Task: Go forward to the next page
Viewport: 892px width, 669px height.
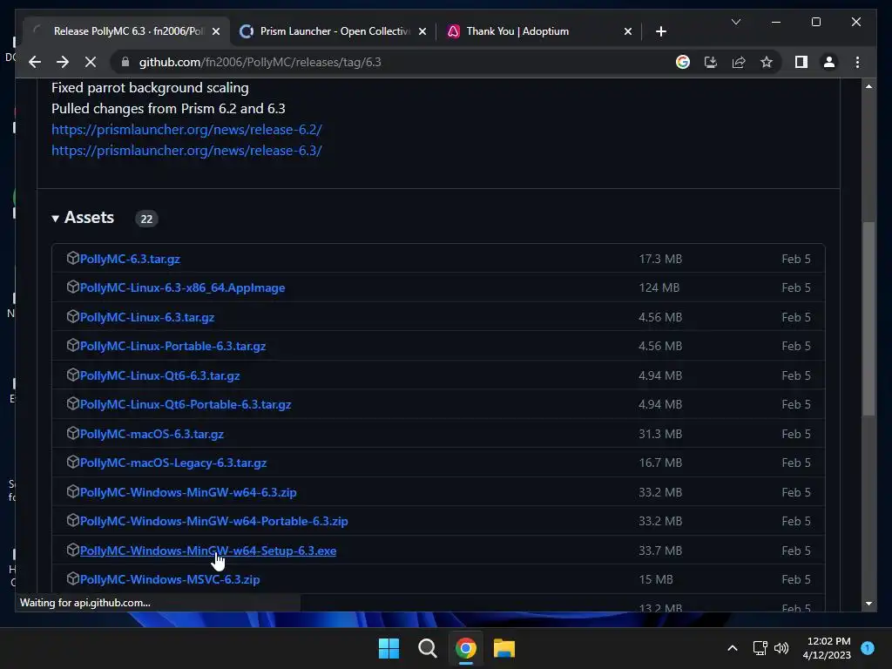Action: click(x=63, y=62)
